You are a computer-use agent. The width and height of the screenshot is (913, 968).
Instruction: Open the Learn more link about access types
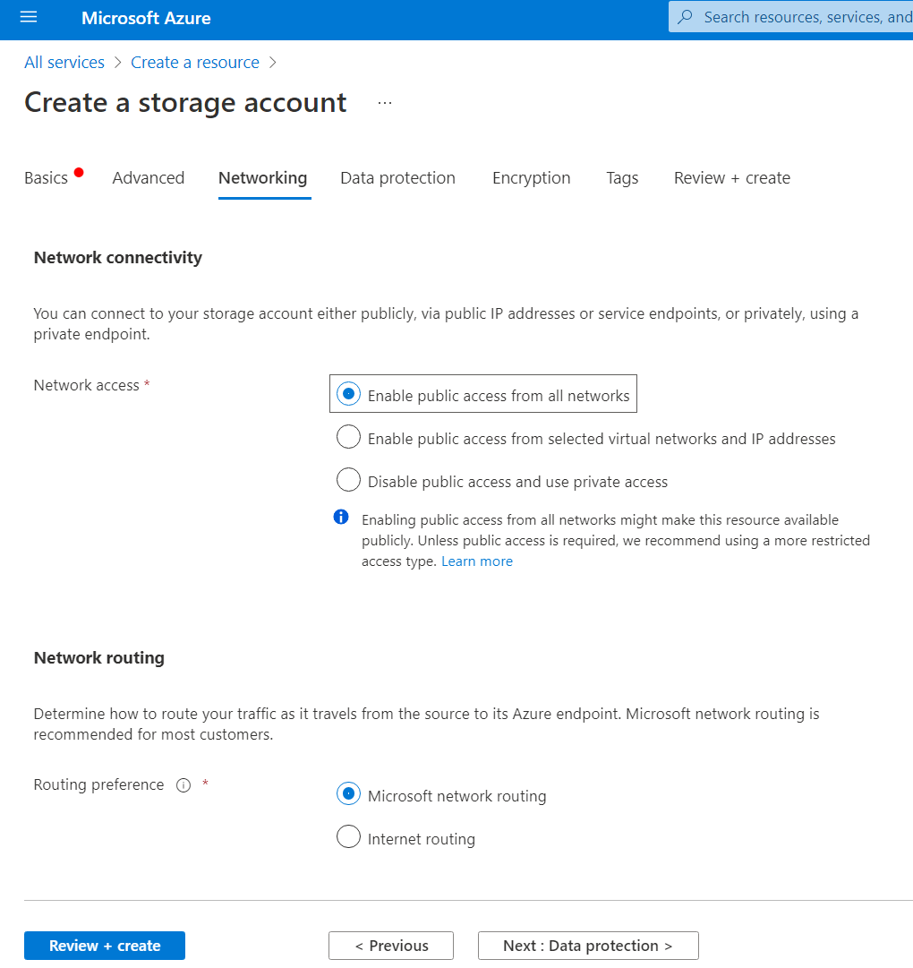tap(476, 561)
